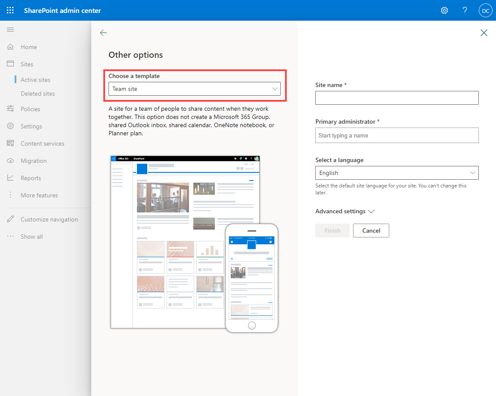Open Active sites in navigation
Image resolution: width=496 pixels, height=396 pixels.
tap(35, 80)
